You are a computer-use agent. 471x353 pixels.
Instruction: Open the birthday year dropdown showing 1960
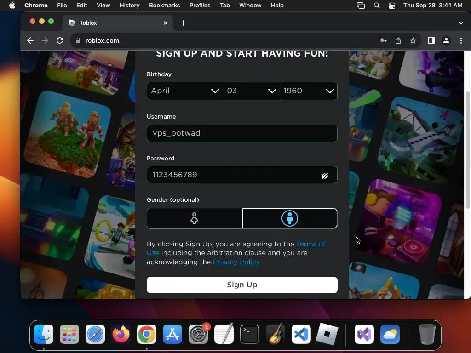[x=309, y=91]
